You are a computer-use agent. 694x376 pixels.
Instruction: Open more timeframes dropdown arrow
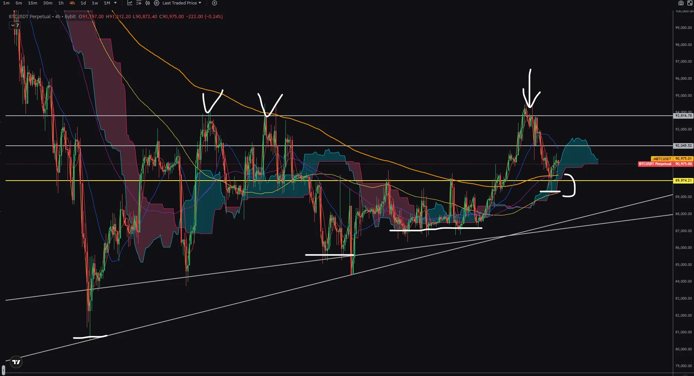point(115,3)
